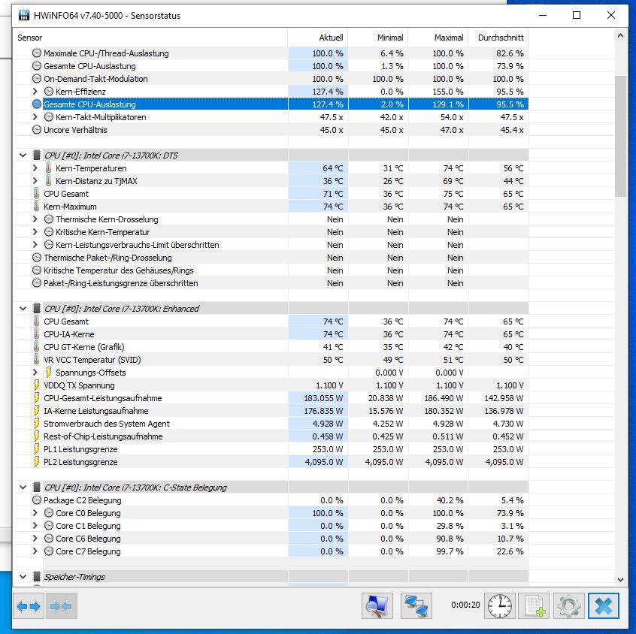Click the lightning icon beside VDDQ TX Spannung
636x634 pixels.
pos(37,385)
